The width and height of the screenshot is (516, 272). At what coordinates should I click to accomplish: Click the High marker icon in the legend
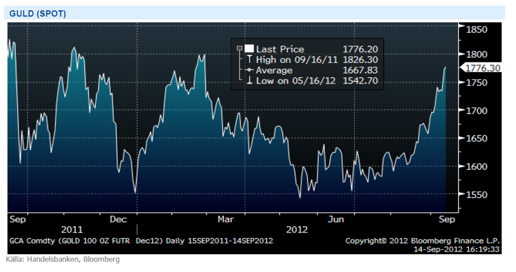pyautogui.click(x=249, y=60)
